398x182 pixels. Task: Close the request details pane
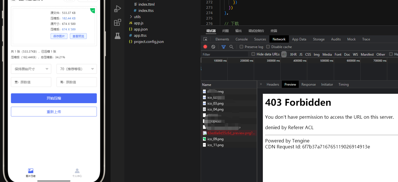261,84
